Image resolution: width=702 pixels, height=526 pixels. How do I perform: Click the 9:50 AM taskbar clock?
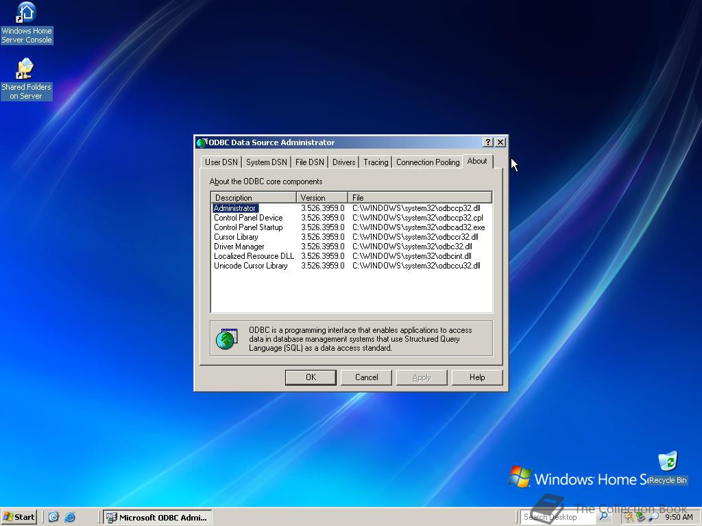point(679,517)
